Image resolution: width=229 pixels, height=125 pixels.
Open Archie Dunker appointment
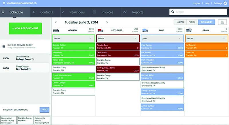162,107
